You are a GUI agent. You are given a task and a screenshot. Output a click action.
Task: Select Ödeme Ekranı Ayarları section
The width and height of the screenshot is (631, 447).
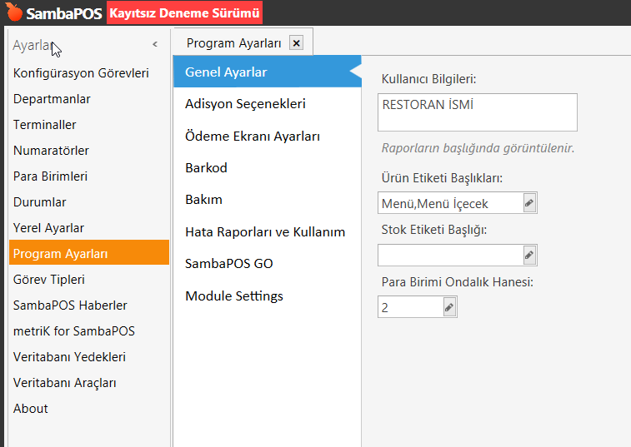tap(253, 136)
